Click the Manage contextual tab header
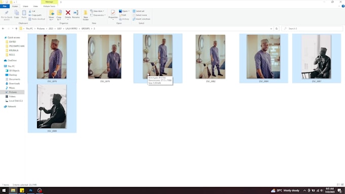 coord(49,2)
